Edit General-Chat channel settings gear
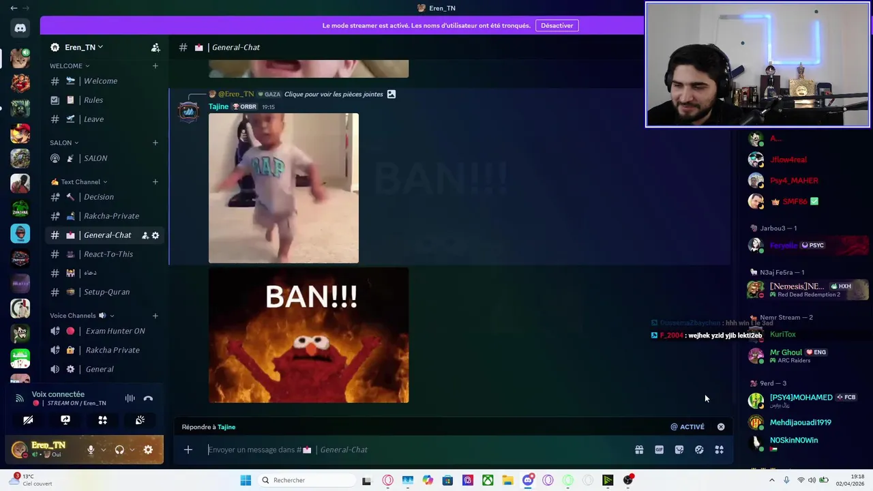Screen dimensions: 873x491 (x=156, y=235)
